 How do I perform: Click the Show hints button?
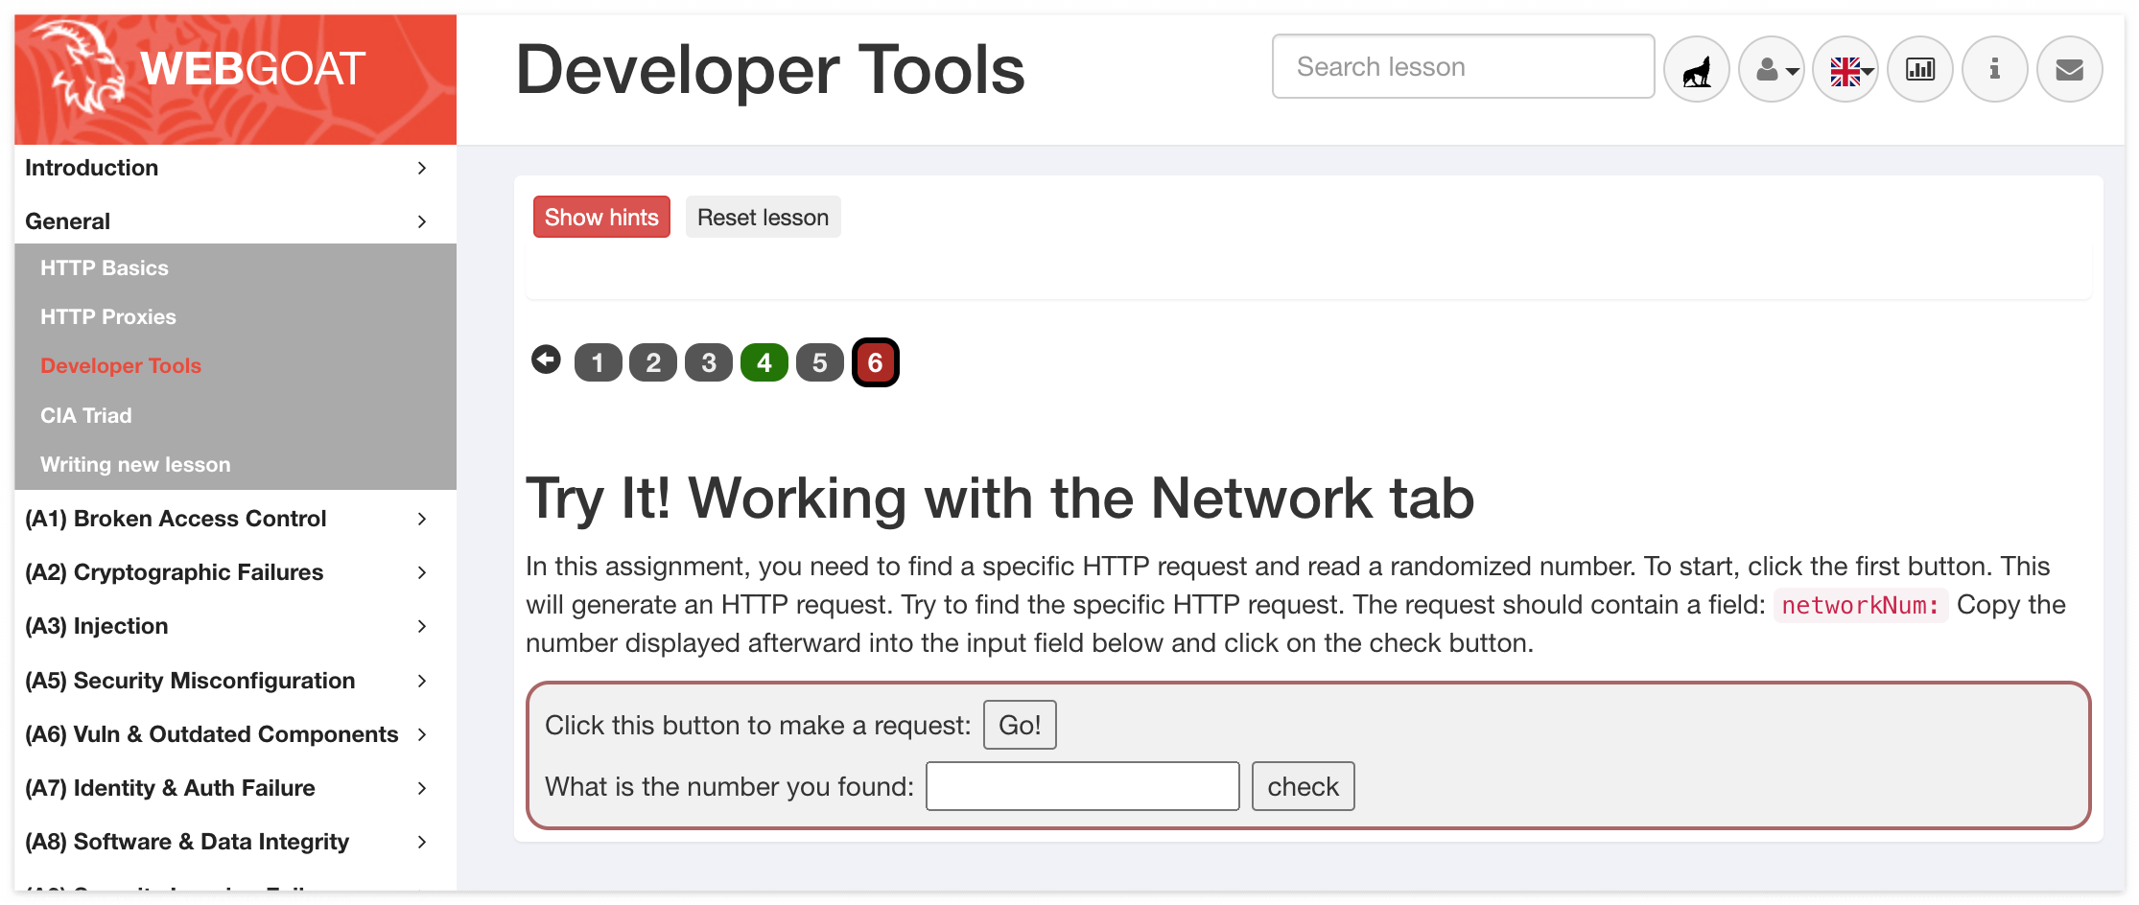[601, 217]
